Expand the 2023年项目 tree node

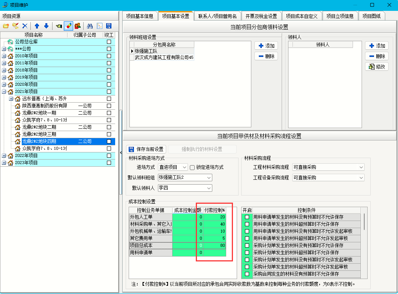point(4,163)
